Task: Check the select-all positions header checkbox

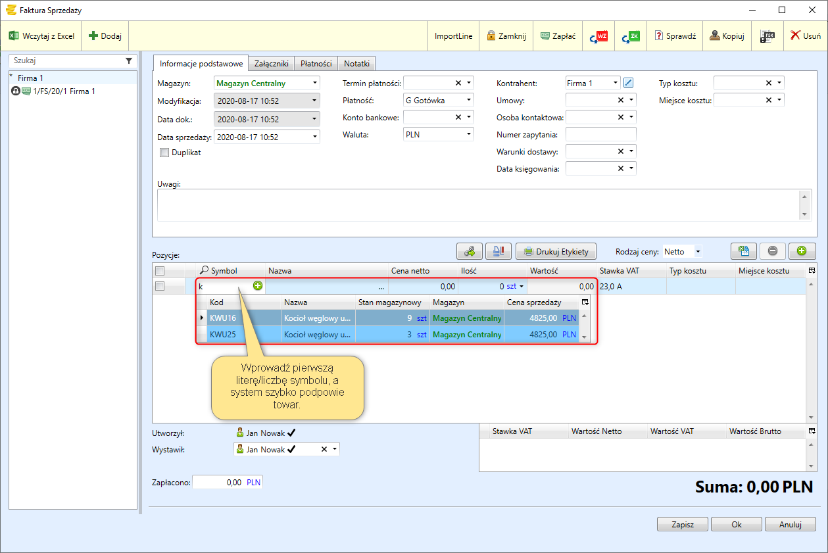Action: (x=159, y=271)
